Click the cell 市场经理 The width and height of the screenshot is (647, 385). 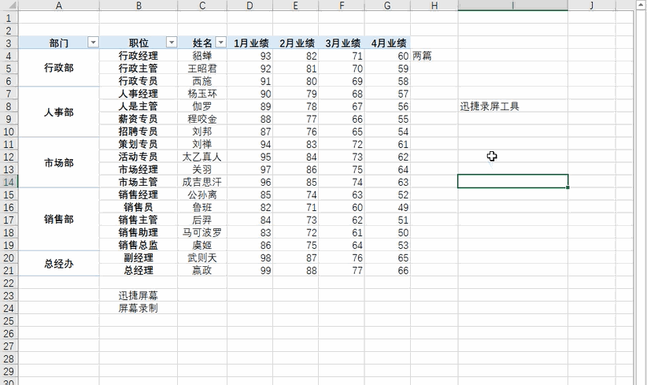[x=139, y=169]
